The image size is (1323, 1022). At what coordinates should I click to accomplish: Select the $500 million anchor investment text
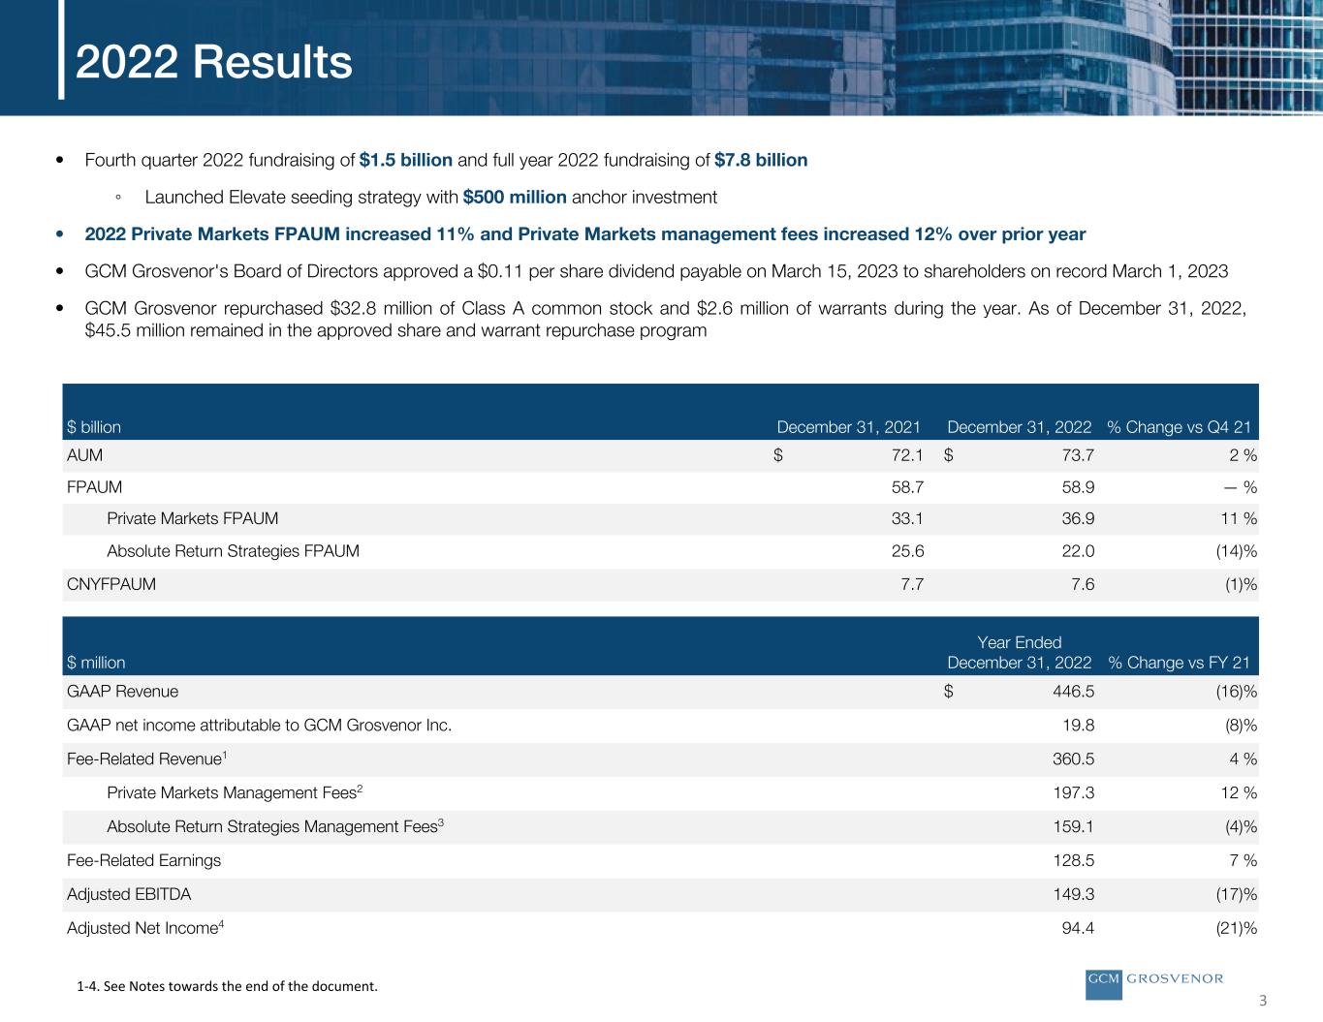[x=514, y=198]
